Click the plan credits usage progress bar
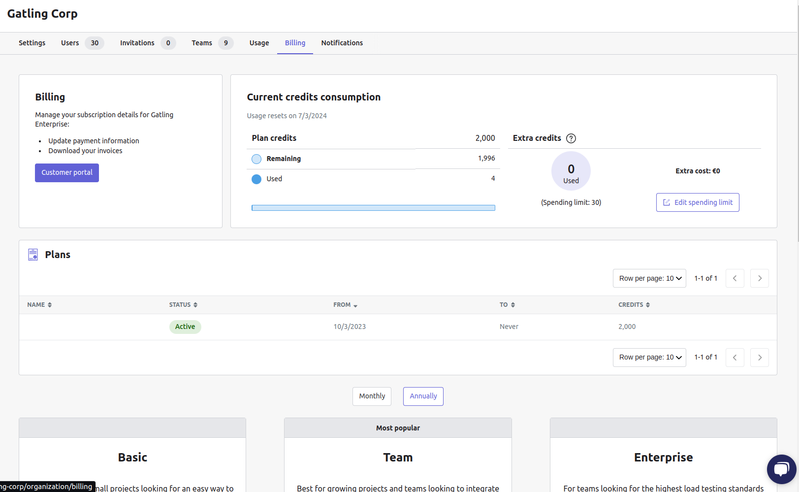The width and height of the screenshot is (799, 492). [373, 208]
